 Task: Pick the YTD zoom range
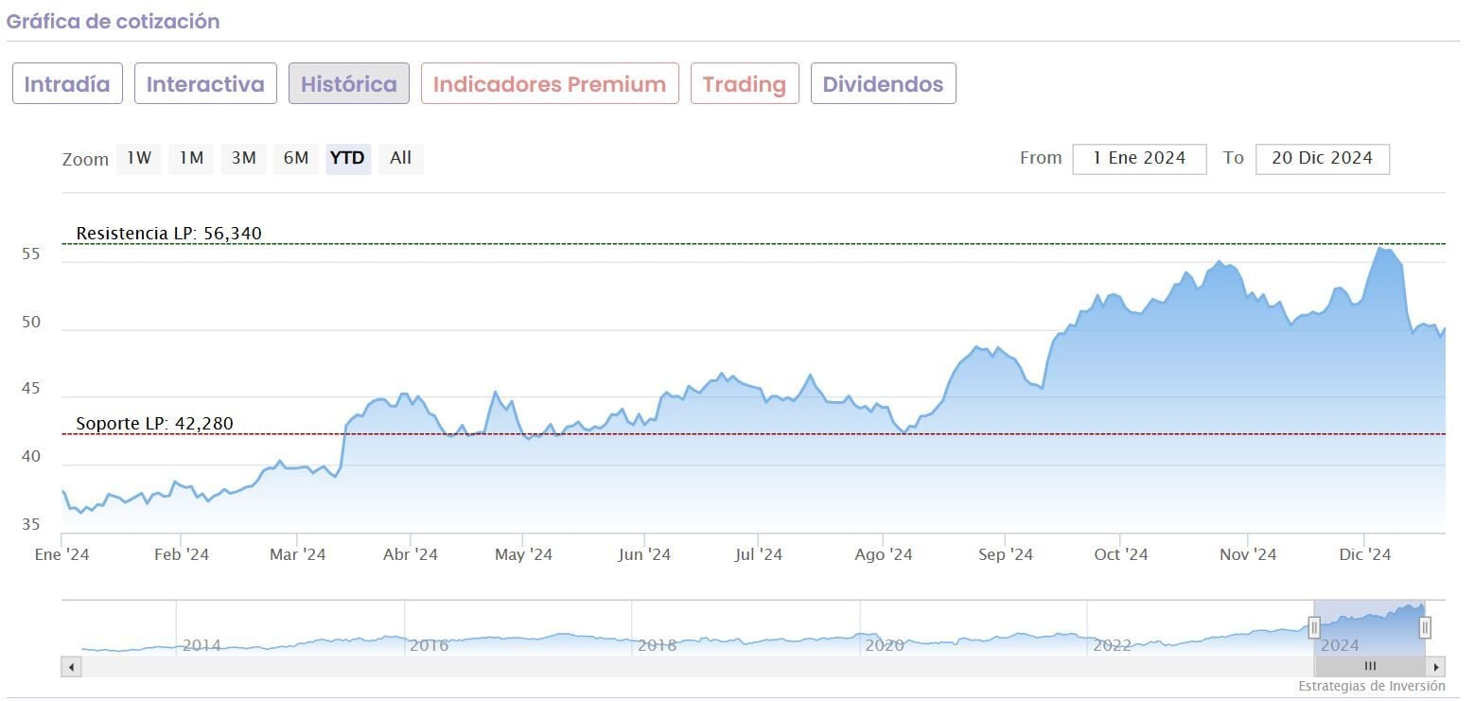tap(348, 158)
